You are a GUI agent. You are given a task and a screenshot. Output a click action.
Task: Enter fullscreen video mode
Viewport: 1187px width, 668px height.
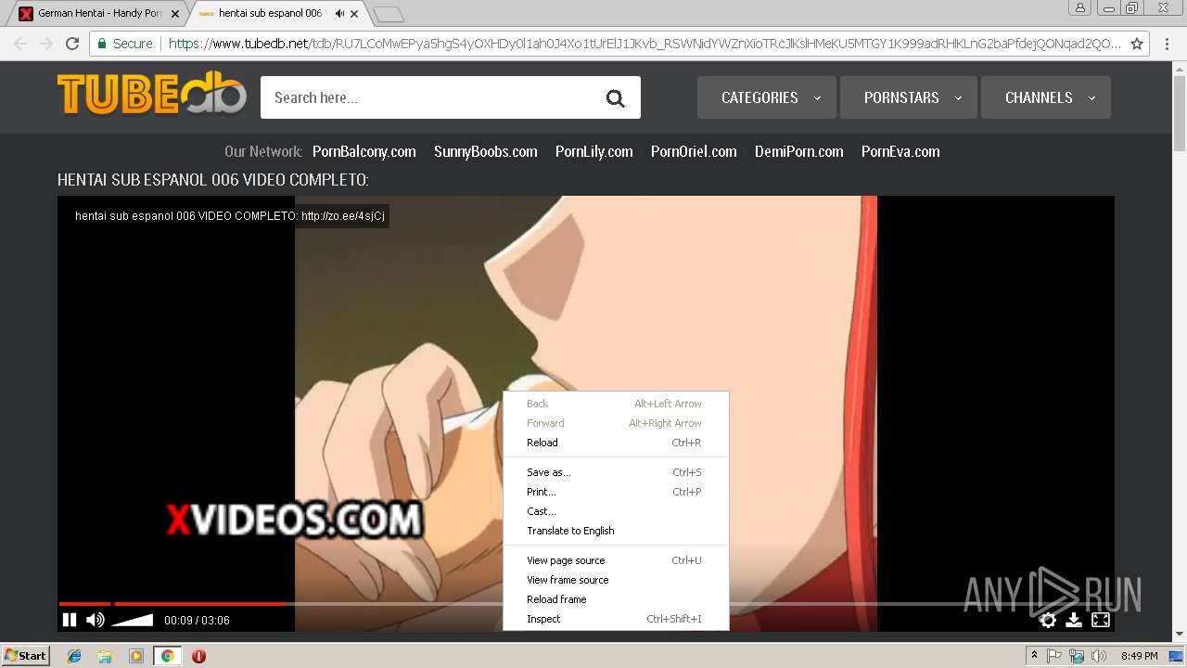(1101, 620)
